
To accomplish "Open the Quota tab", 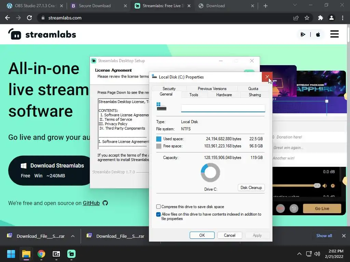I will click(253, 88).
